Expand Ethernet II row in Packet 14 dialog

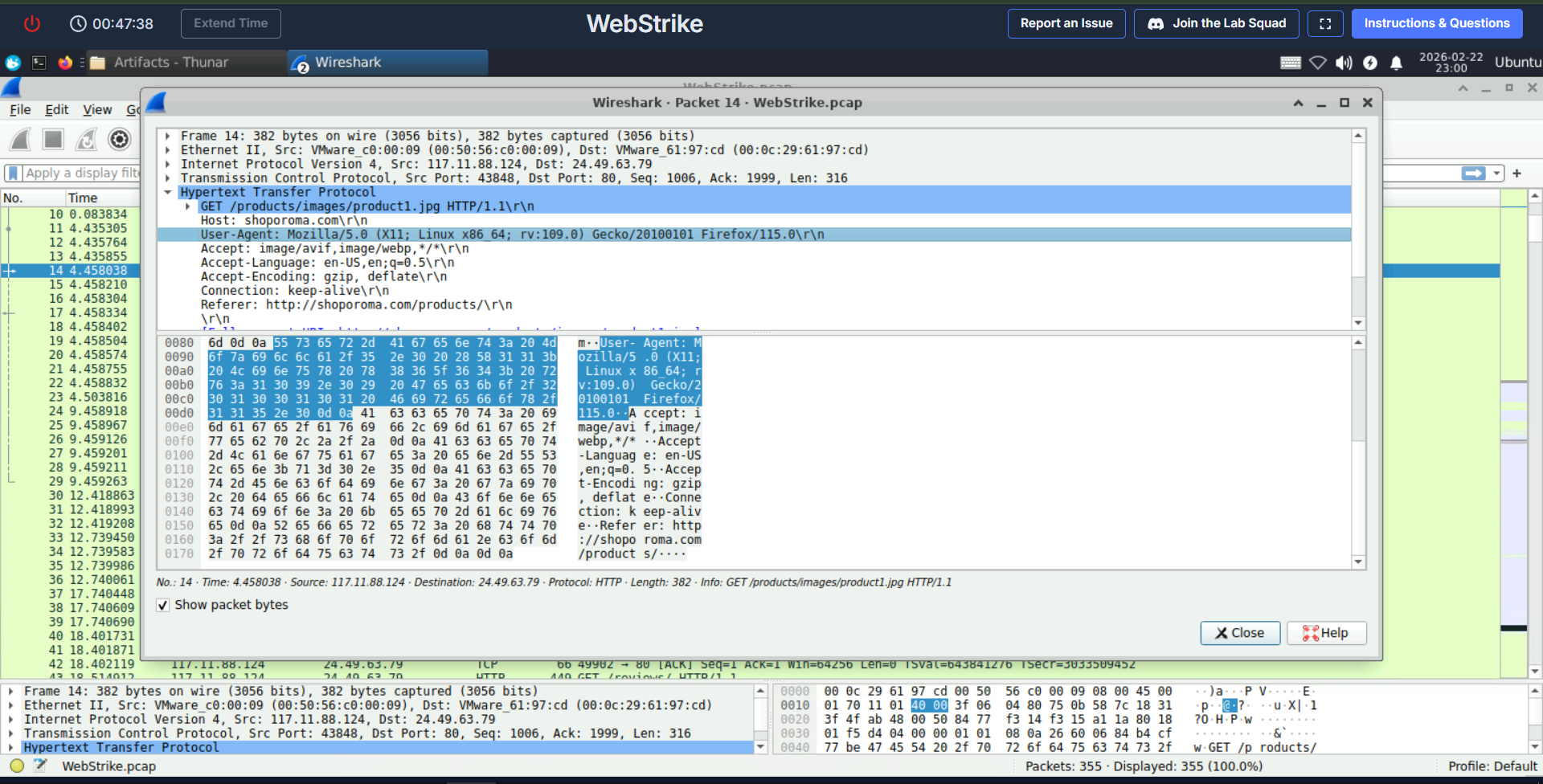(168, 150)
